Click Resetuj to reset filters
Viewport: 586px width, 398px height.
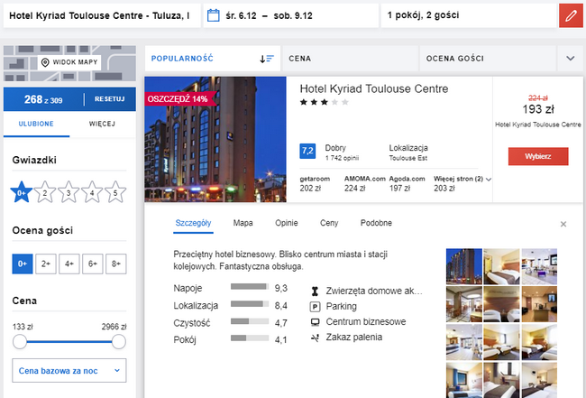pyautogui.click(x=109, y=99)
